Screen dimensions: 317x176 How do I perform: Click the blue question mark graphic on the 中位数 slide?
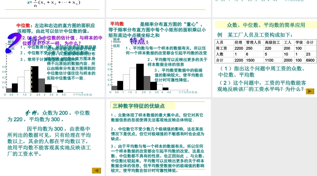coord(13,43)
